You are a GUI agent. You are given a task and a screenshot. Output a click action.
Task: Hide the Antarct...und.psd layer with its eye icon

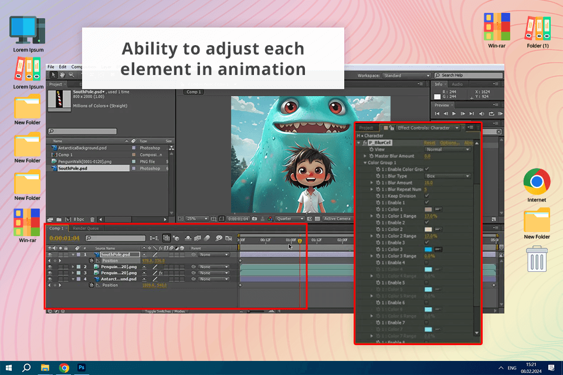[x=50, y=279]
